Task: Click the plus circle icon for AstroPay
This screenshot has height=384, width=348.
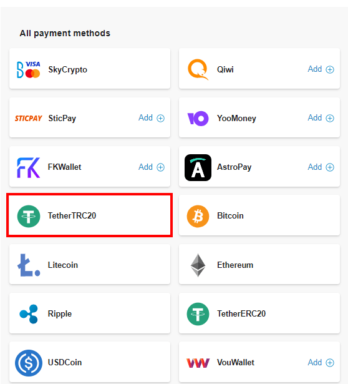Action: point(330,167)
